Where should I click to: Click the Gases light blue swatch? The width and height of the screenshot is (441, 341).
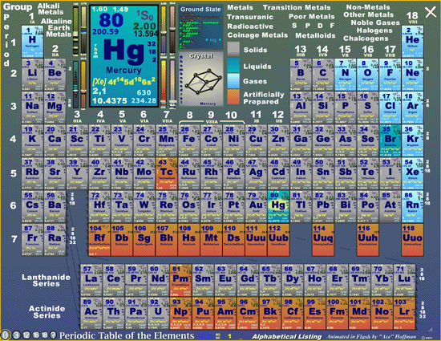tap(233, 81)
